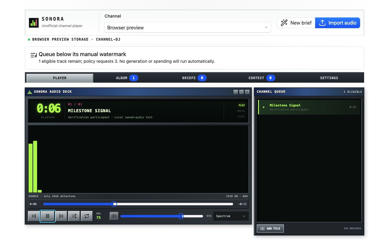Minimize the Sonora Audio Deck window
This screenshot has height=245, width=389.
(236, 92)
